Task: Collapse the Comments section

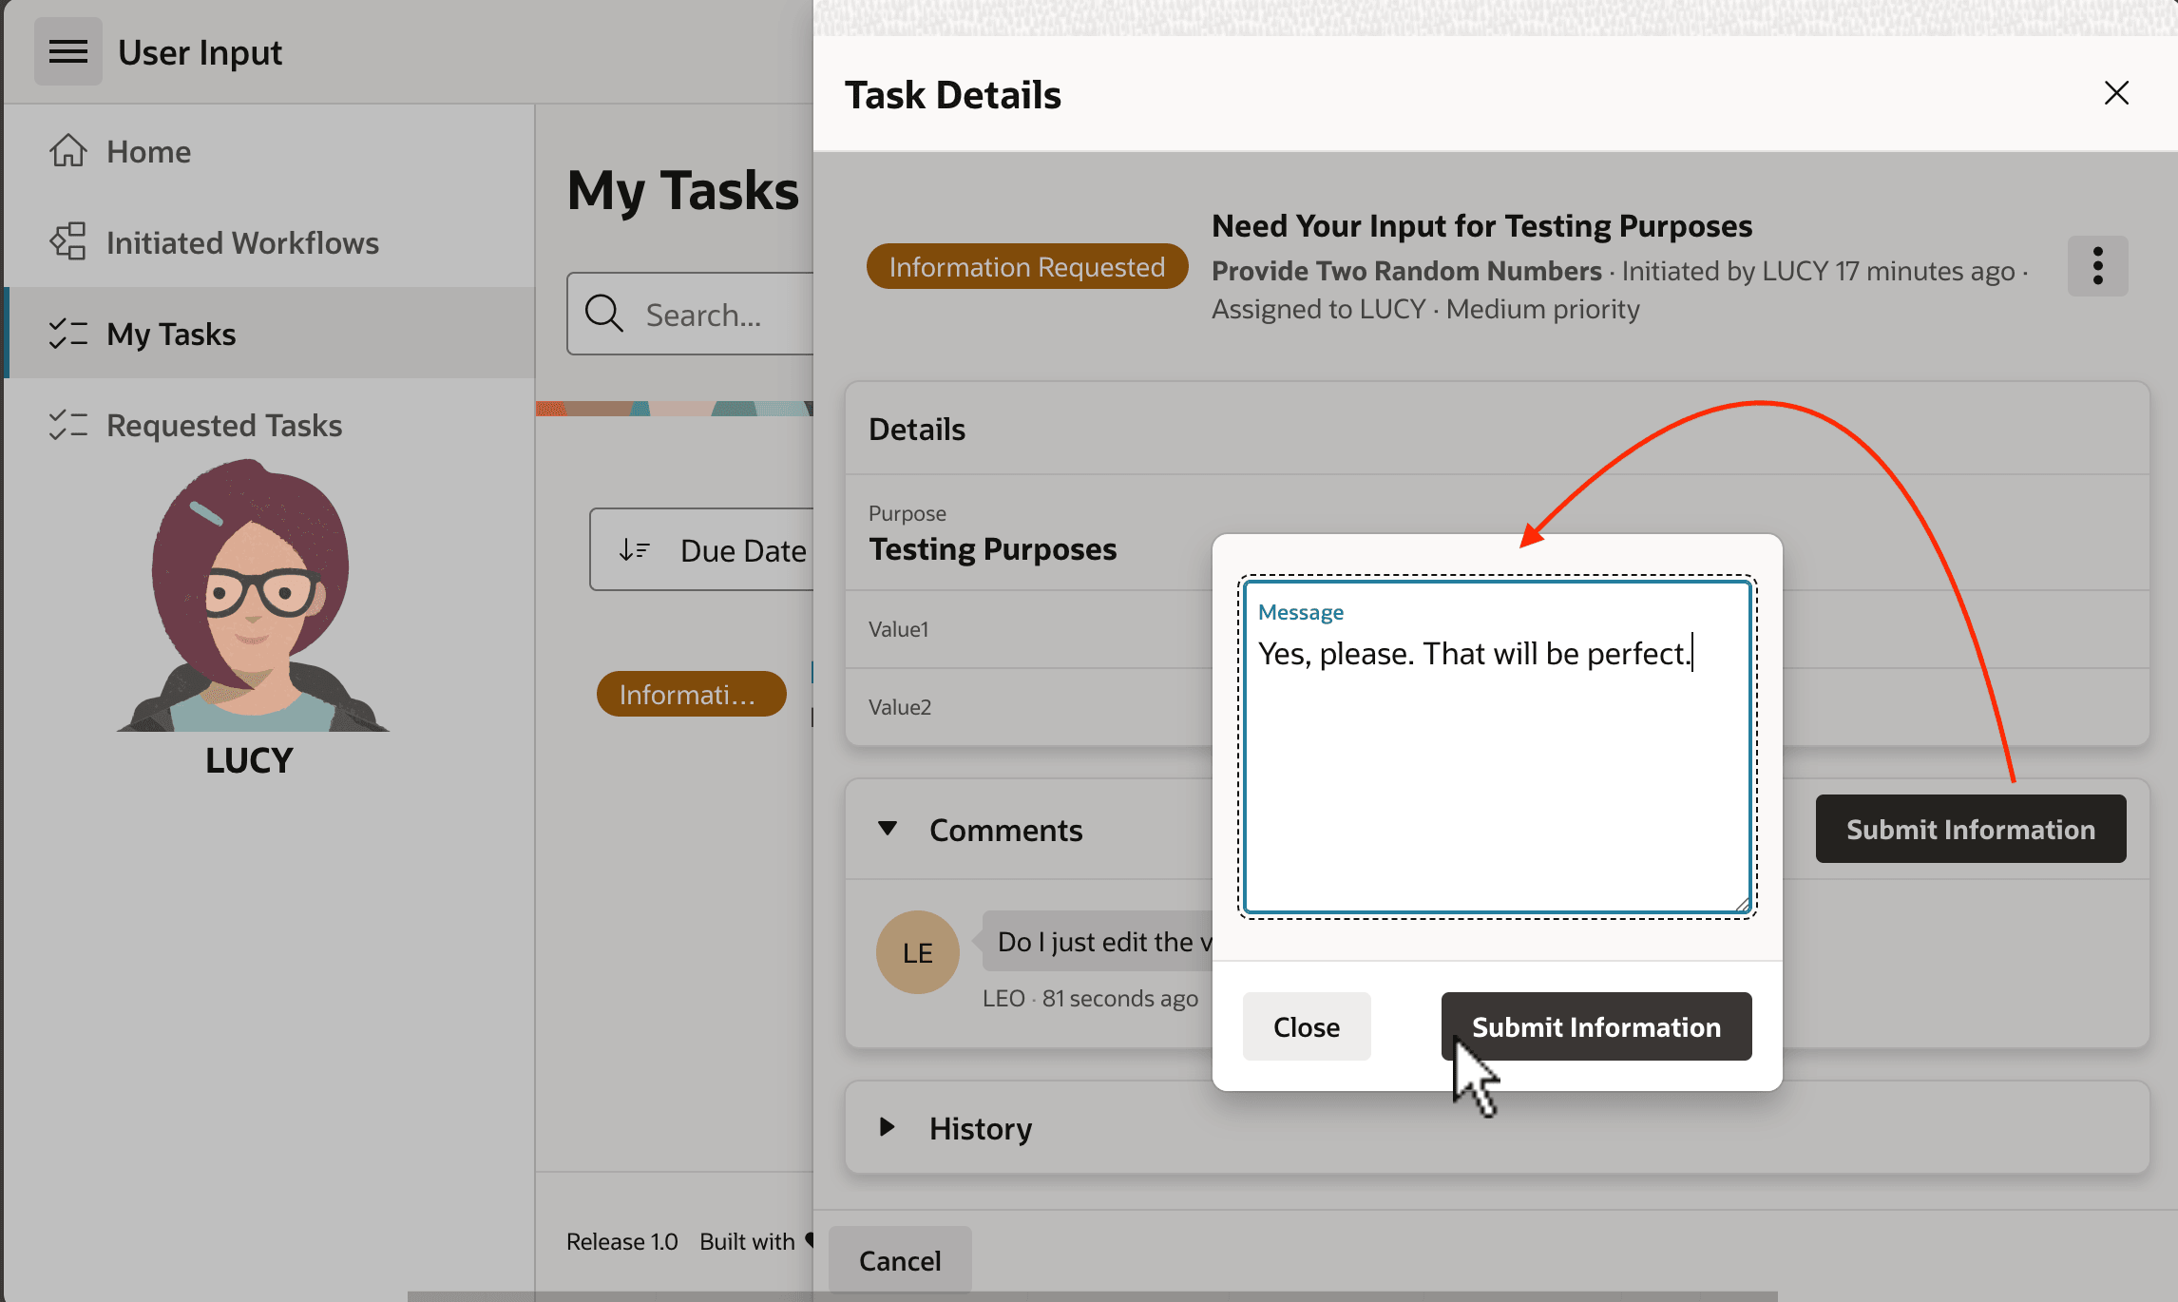Action: [888, 829]
